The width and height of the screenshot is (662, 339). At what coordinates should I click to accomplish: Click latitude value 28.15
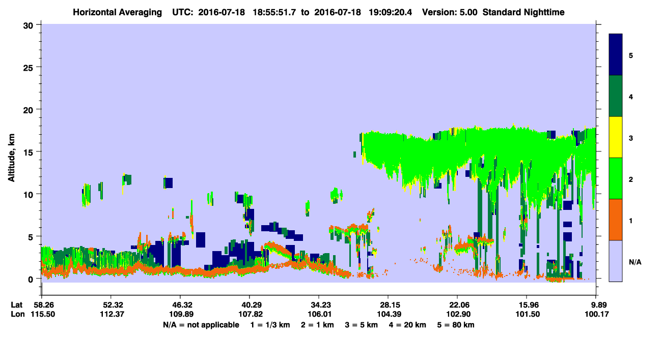point(388,305)
